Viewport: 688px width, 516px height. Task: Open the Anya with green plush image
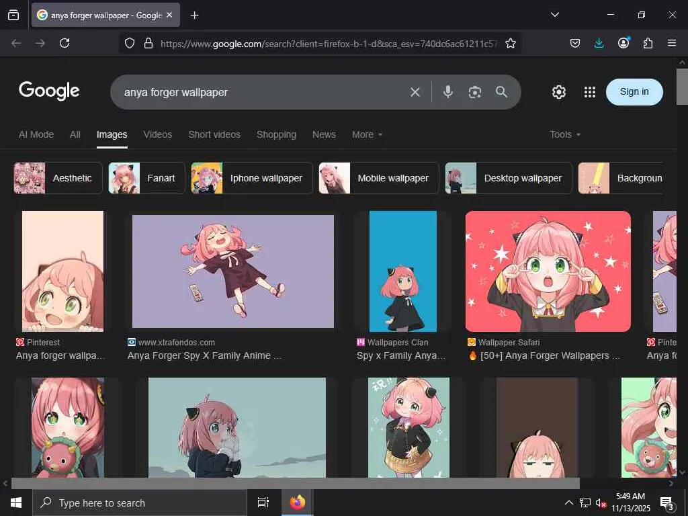coord(68,427)
